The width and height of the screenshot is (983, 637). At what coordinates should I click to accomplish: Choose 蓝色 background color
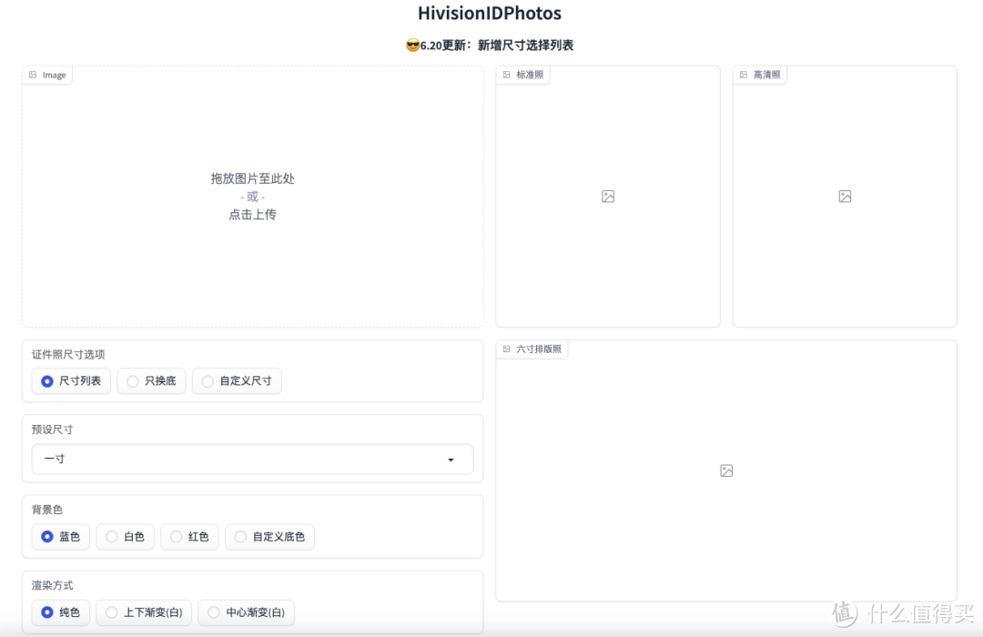pos(61,537)
